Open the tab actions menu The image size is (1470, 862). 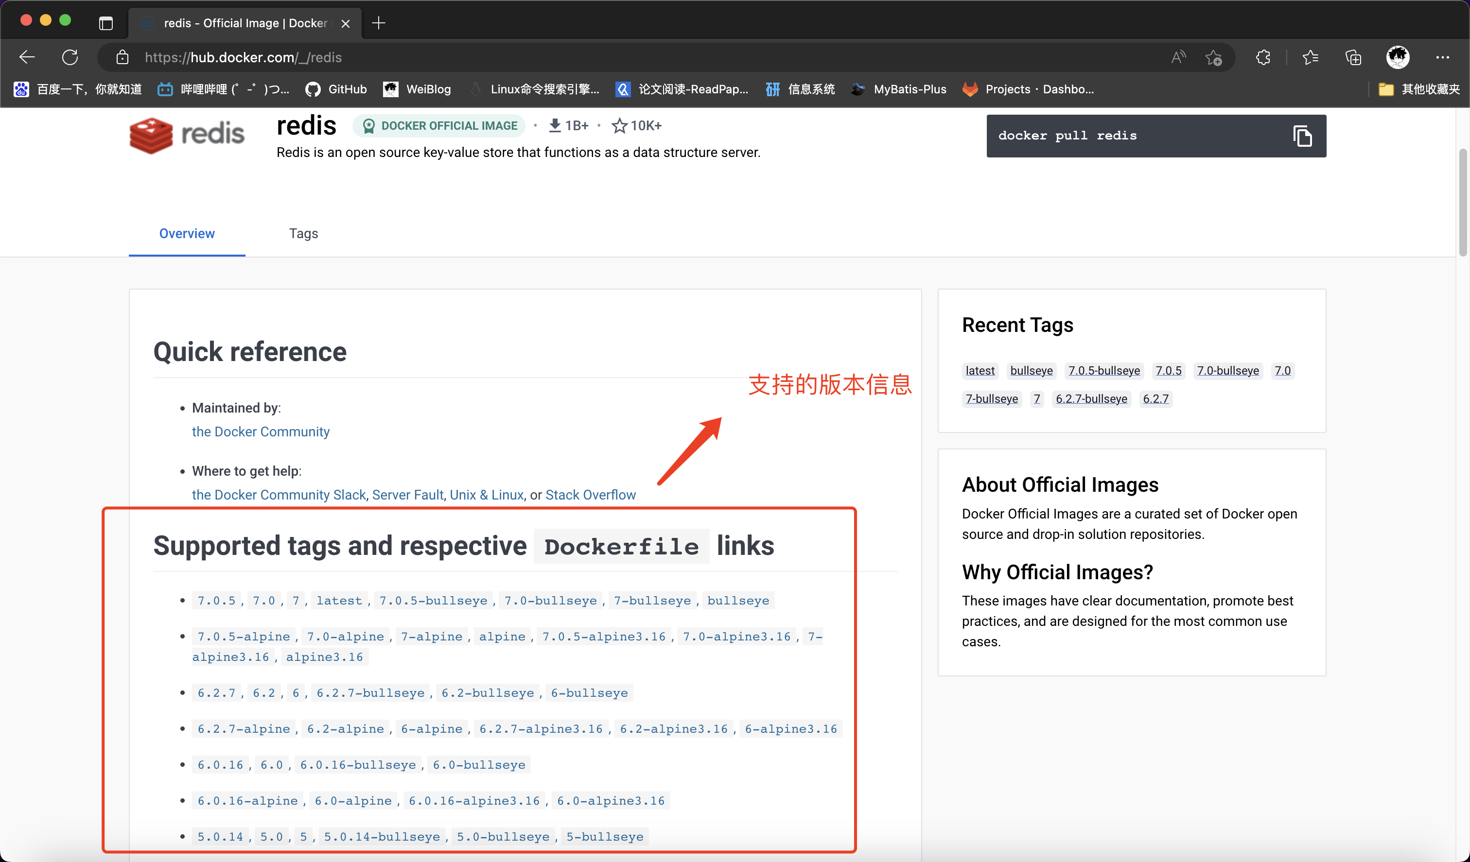click(105, 23)
